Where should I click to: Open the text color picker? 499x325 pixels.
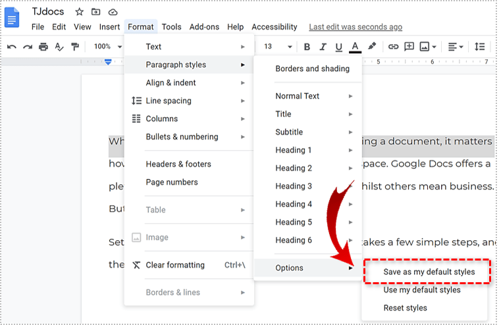coord(355,47)
